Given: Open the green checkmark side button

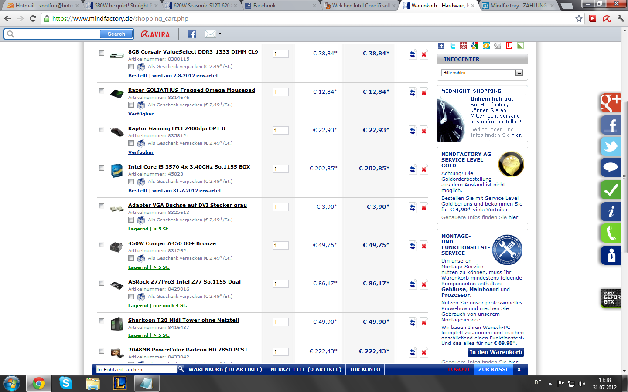Looking at the screenshot, I should pyautogui.click(x=611, y=190).
